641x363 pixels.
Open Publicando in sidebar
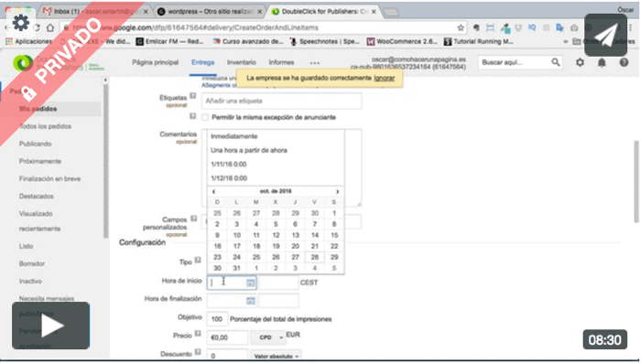tap(35, 144)
